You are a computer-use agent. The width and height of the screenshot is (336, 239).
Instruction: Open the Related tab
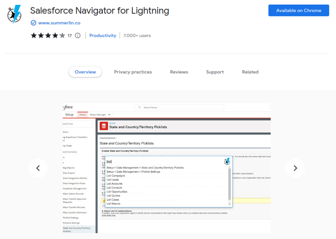pyautogui.click(x=250, y=72)
